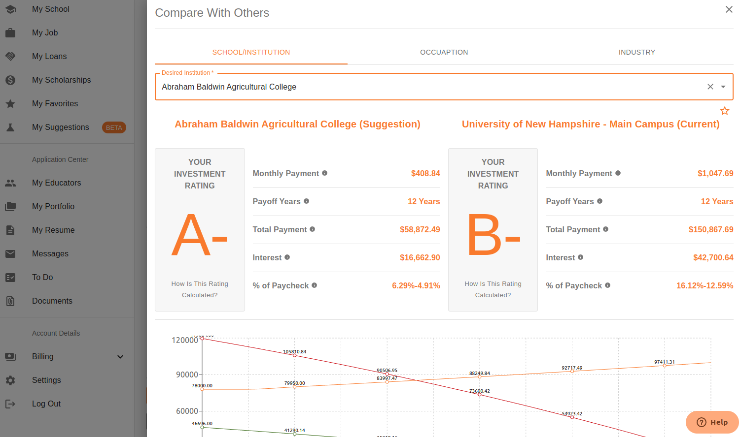
Task: Click the $150,867.69 total payment value
Action: pyautogui.click(x=711, y=229)
